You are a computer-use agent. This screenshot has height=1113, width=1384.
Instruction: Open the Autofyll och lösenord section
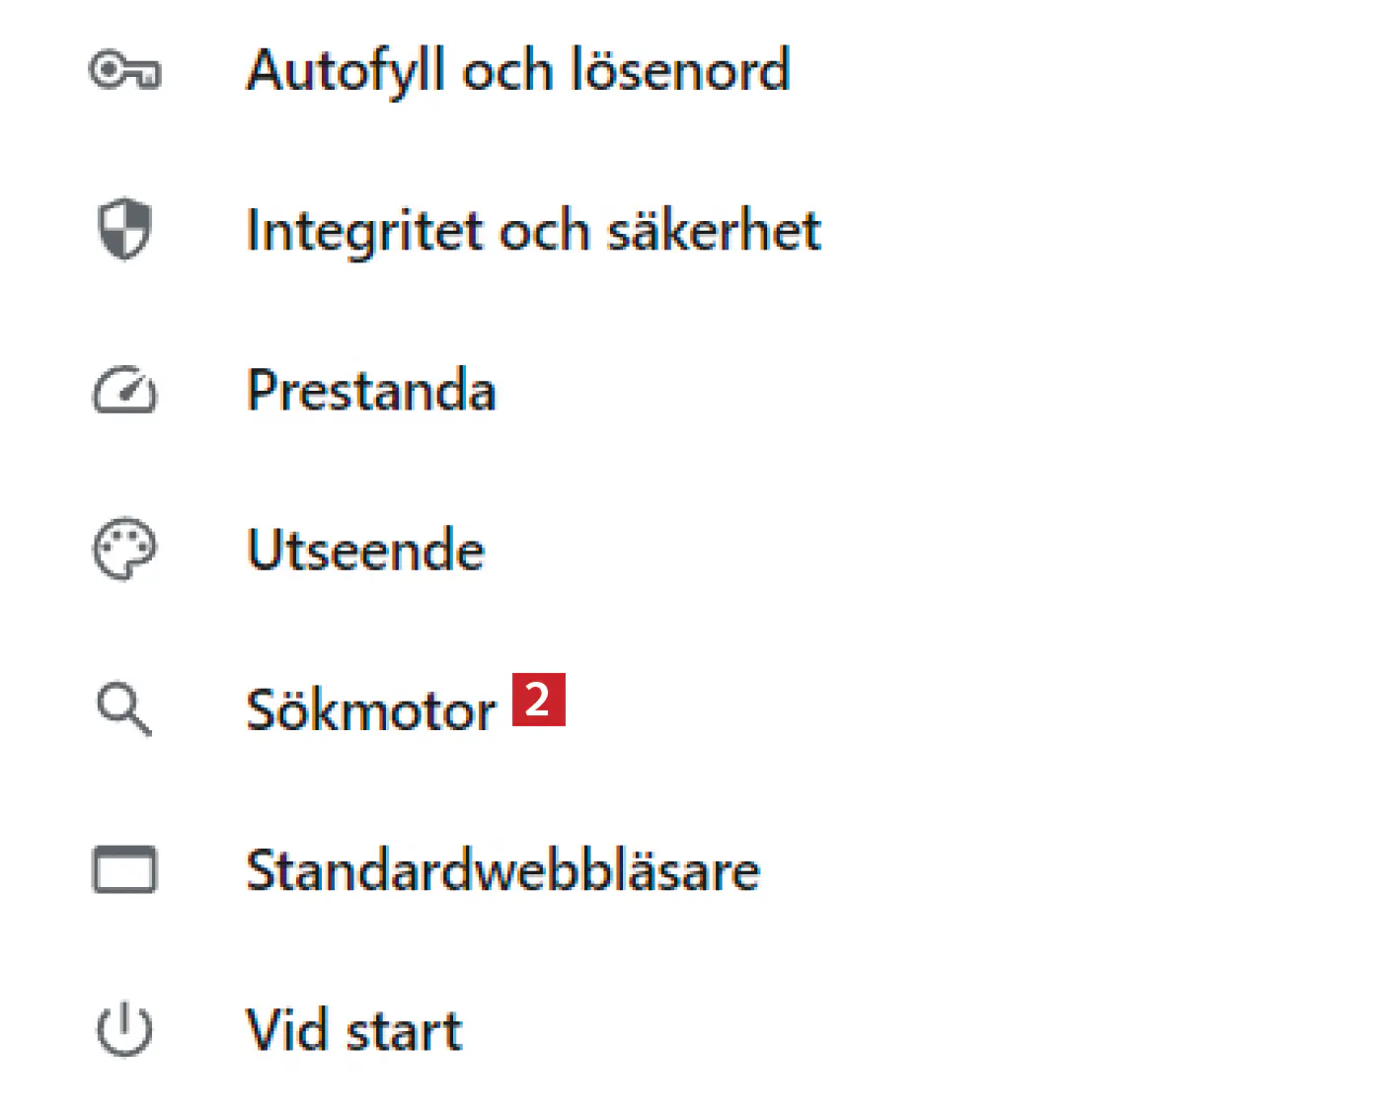[x=517, y=71]
